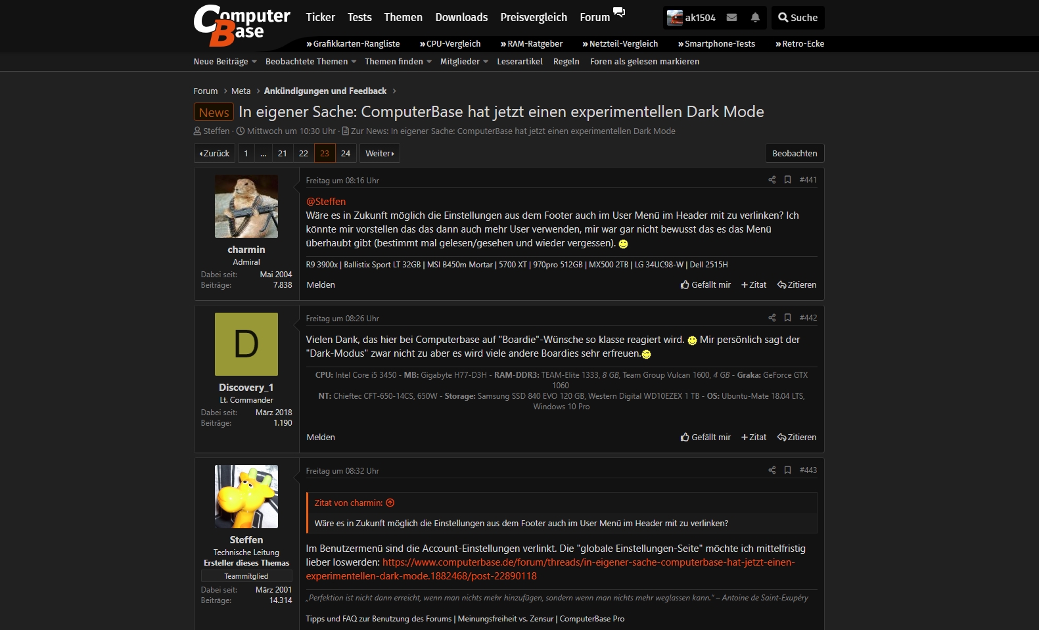The image size is (1039, 630).
Task: Open the ComputerBase logo home page
Action: 241,26
